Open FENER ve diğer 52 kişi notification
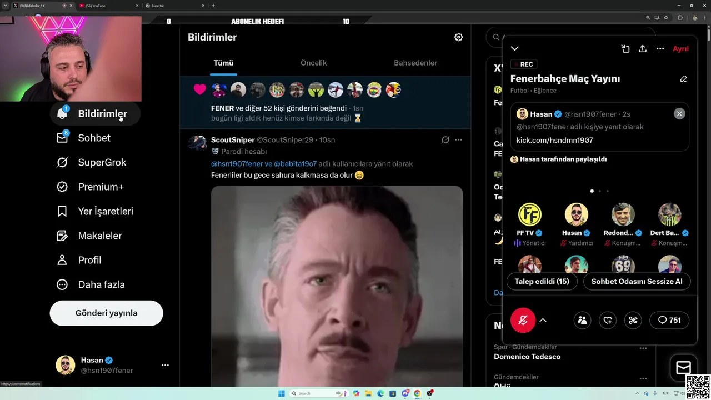711x400 pixels. point(325,102)
